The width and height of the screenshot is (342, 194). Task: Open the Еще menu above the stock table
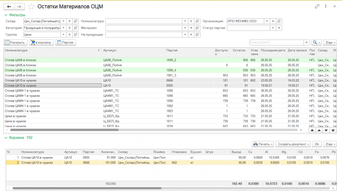click(x=330, y=42)
